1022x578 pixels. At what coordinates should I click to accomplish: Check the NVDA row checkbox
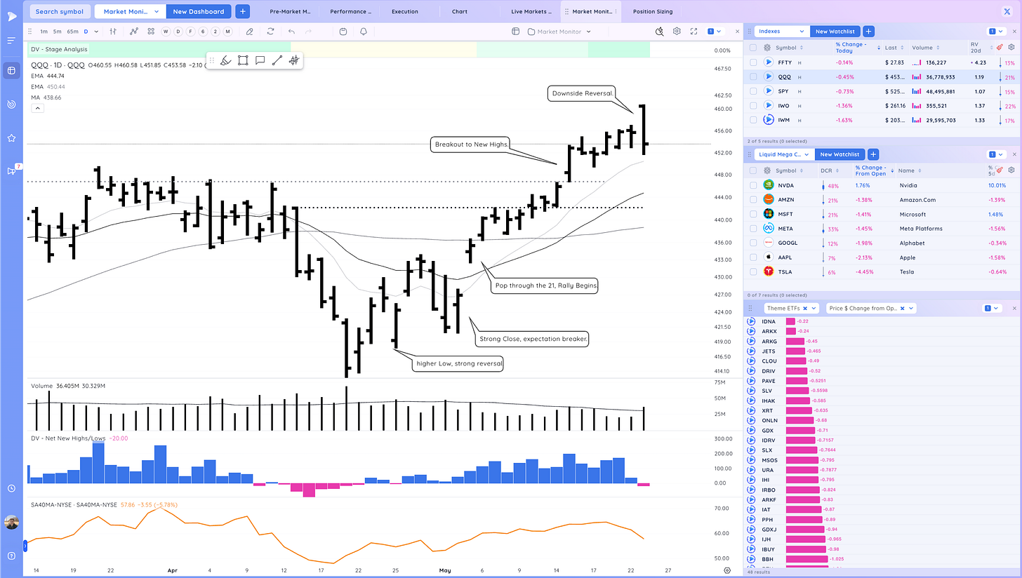pos(753,186)
